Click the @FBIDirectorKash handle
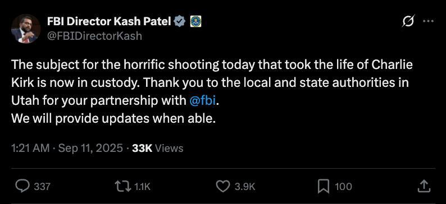 [94, 36]
